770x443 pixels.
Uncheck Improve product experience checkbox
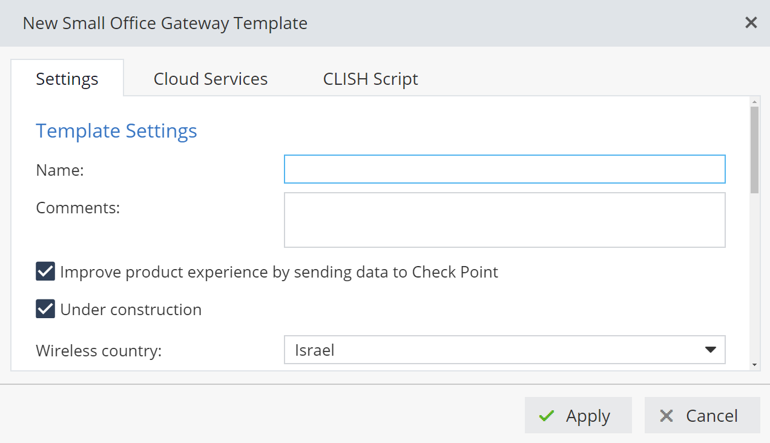pos(45,271)
